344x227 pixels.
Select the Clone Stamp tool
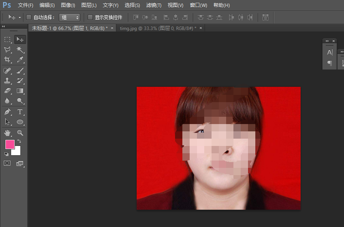(x=7, y=81)
